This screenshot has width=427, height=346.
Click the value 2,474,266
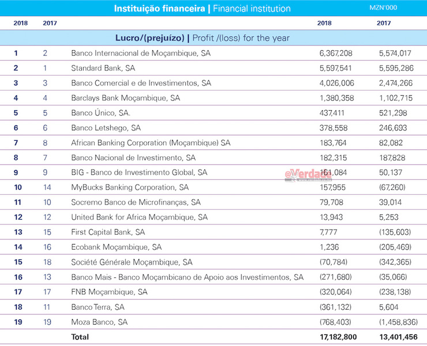pyautogui.click(x=396, y=83)
